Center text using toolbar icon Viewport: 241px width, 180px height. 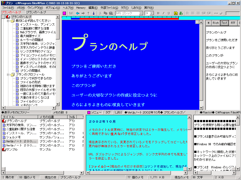click(x=193, y=13)
